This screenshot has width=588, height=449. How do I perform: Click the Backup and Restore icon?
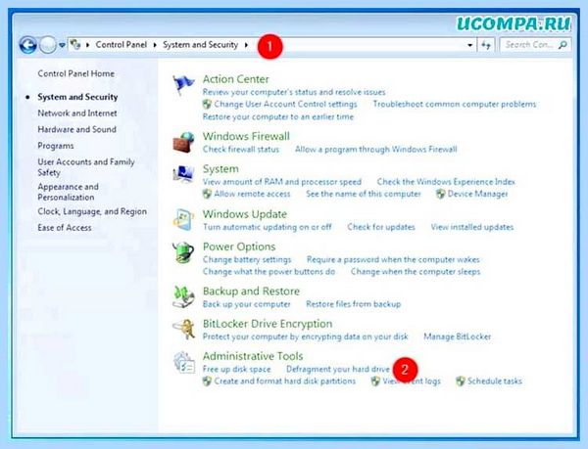coord(183,296)
